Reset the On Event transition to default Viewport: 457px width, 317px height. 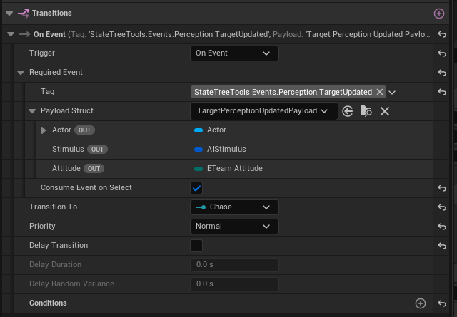[442, 34]
